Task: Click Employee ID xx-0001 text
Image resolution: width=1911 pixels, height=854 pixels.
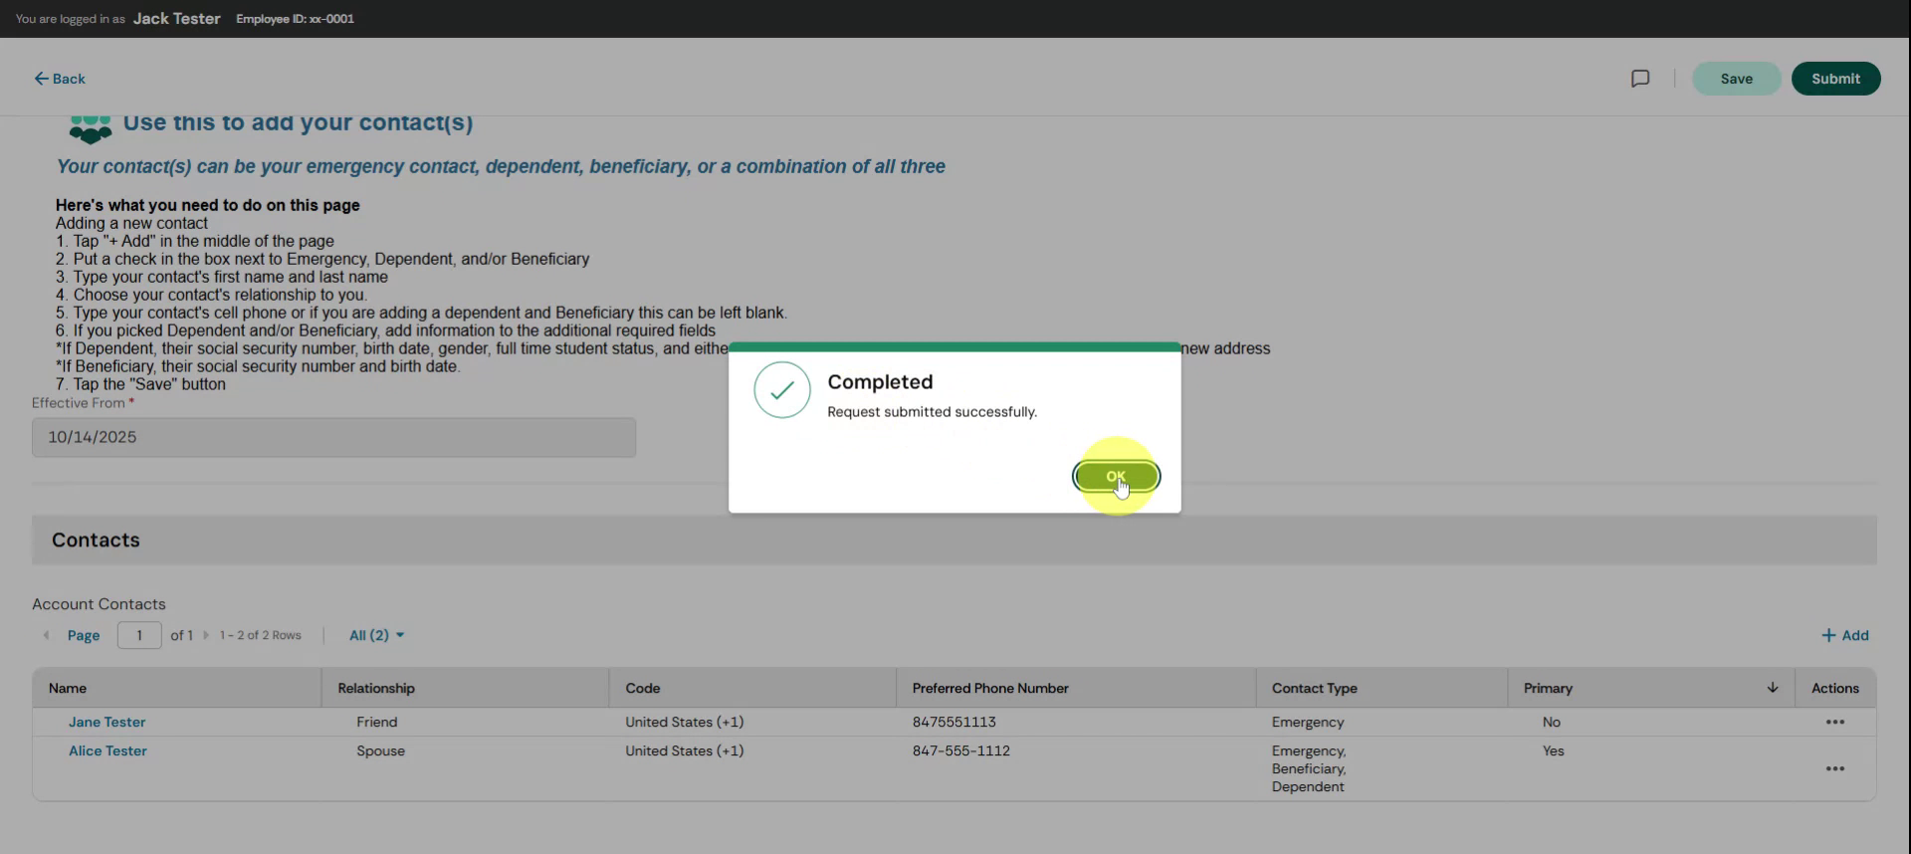Action: coord(295,19)
